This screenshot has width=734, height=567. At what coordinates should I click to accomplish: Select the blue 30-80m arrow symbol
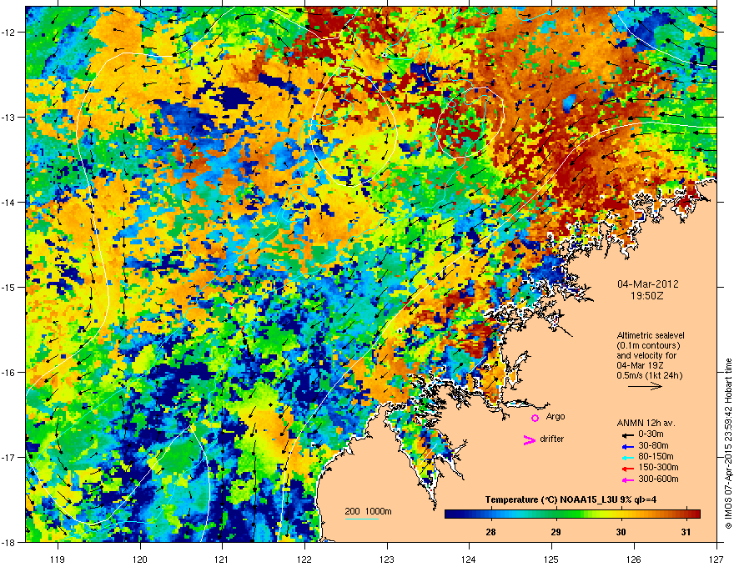[627, 446]
